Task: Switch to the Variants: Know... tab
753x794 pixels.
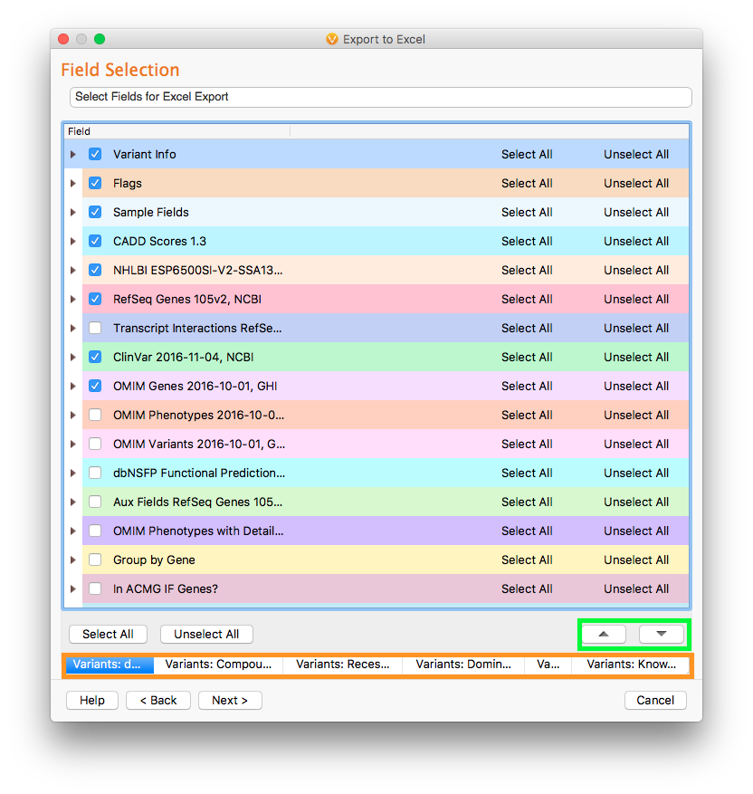Action: (631, 665)
